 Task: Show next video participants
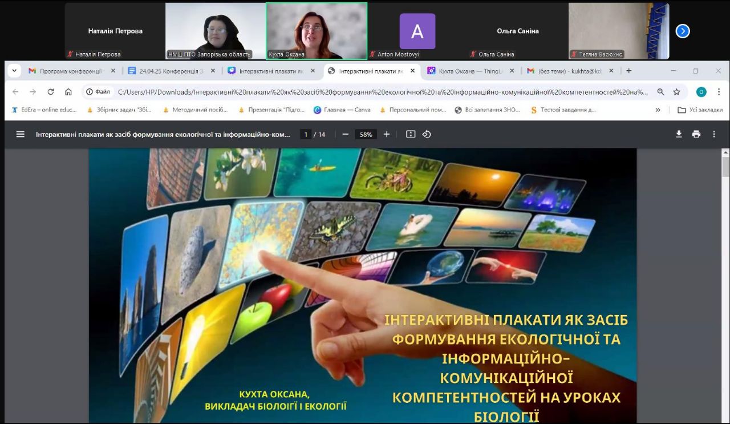pos(683,31)
